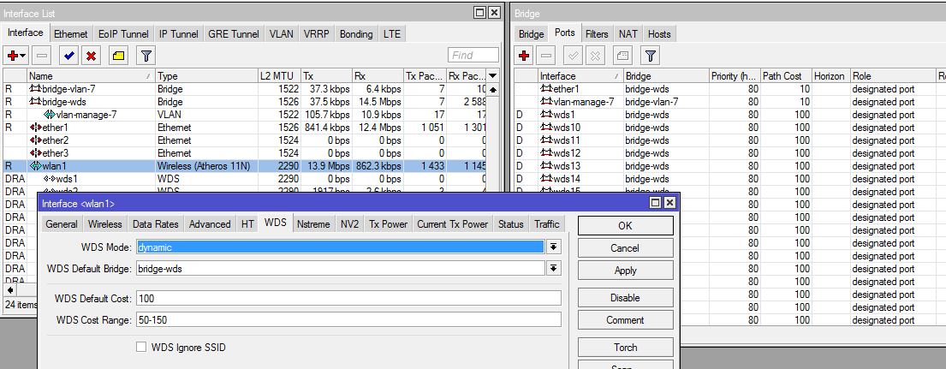Open the Filters tab in Bridge window
This screenshot has height=369, width=946.
click(x=597, y=34)
